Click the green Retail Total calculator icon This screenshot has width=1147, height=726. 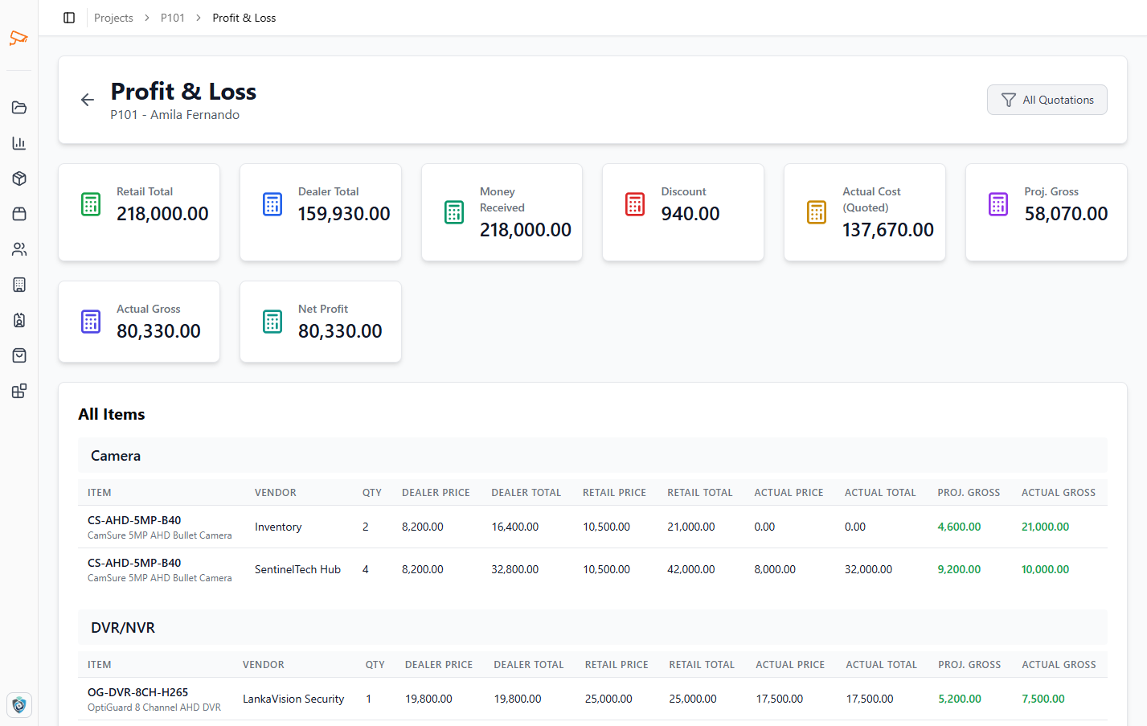coord(90,203)
